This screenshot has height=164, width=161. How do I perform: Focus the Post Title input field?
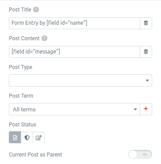(74, 23)
